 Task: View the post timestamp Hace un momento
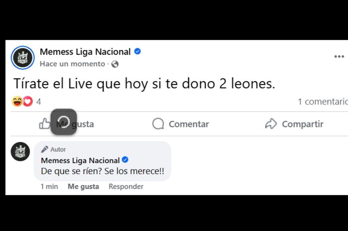click(x=72, y=64)
